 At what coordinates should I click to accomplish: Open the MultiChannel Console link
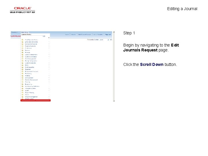tap(85, 35)
